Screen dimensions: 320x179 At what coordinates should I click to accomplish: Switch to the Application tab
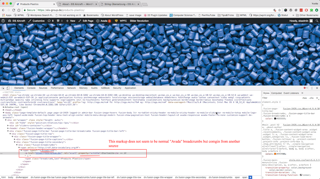point(130,88)
